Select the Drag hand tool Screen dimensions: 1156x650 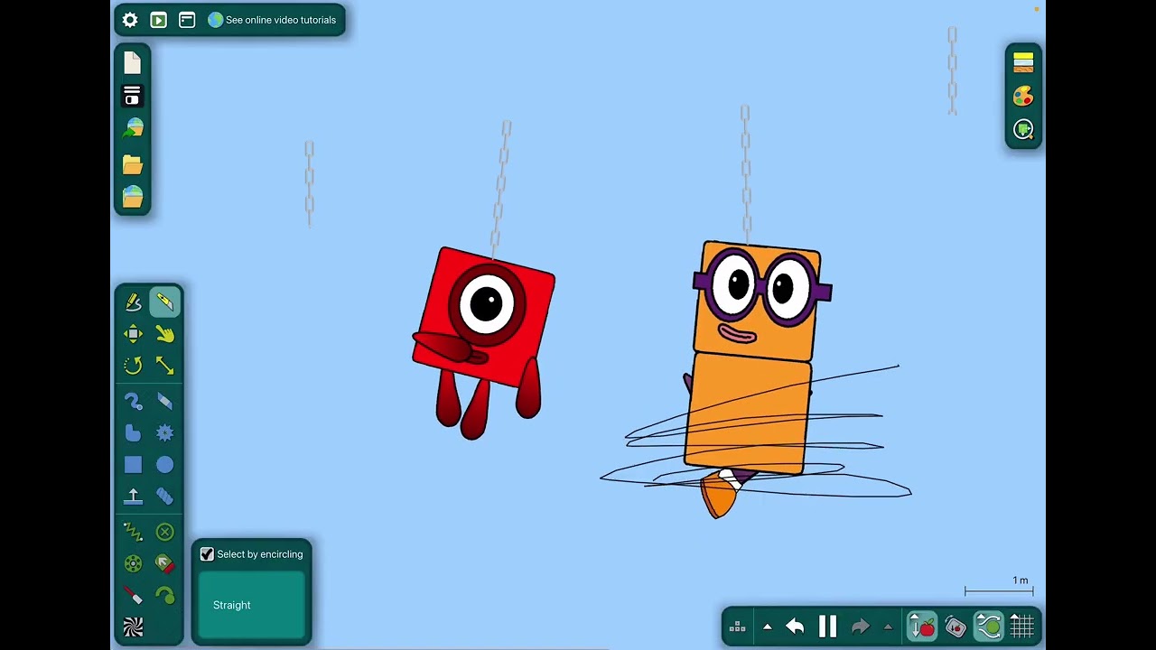[164, 334]
